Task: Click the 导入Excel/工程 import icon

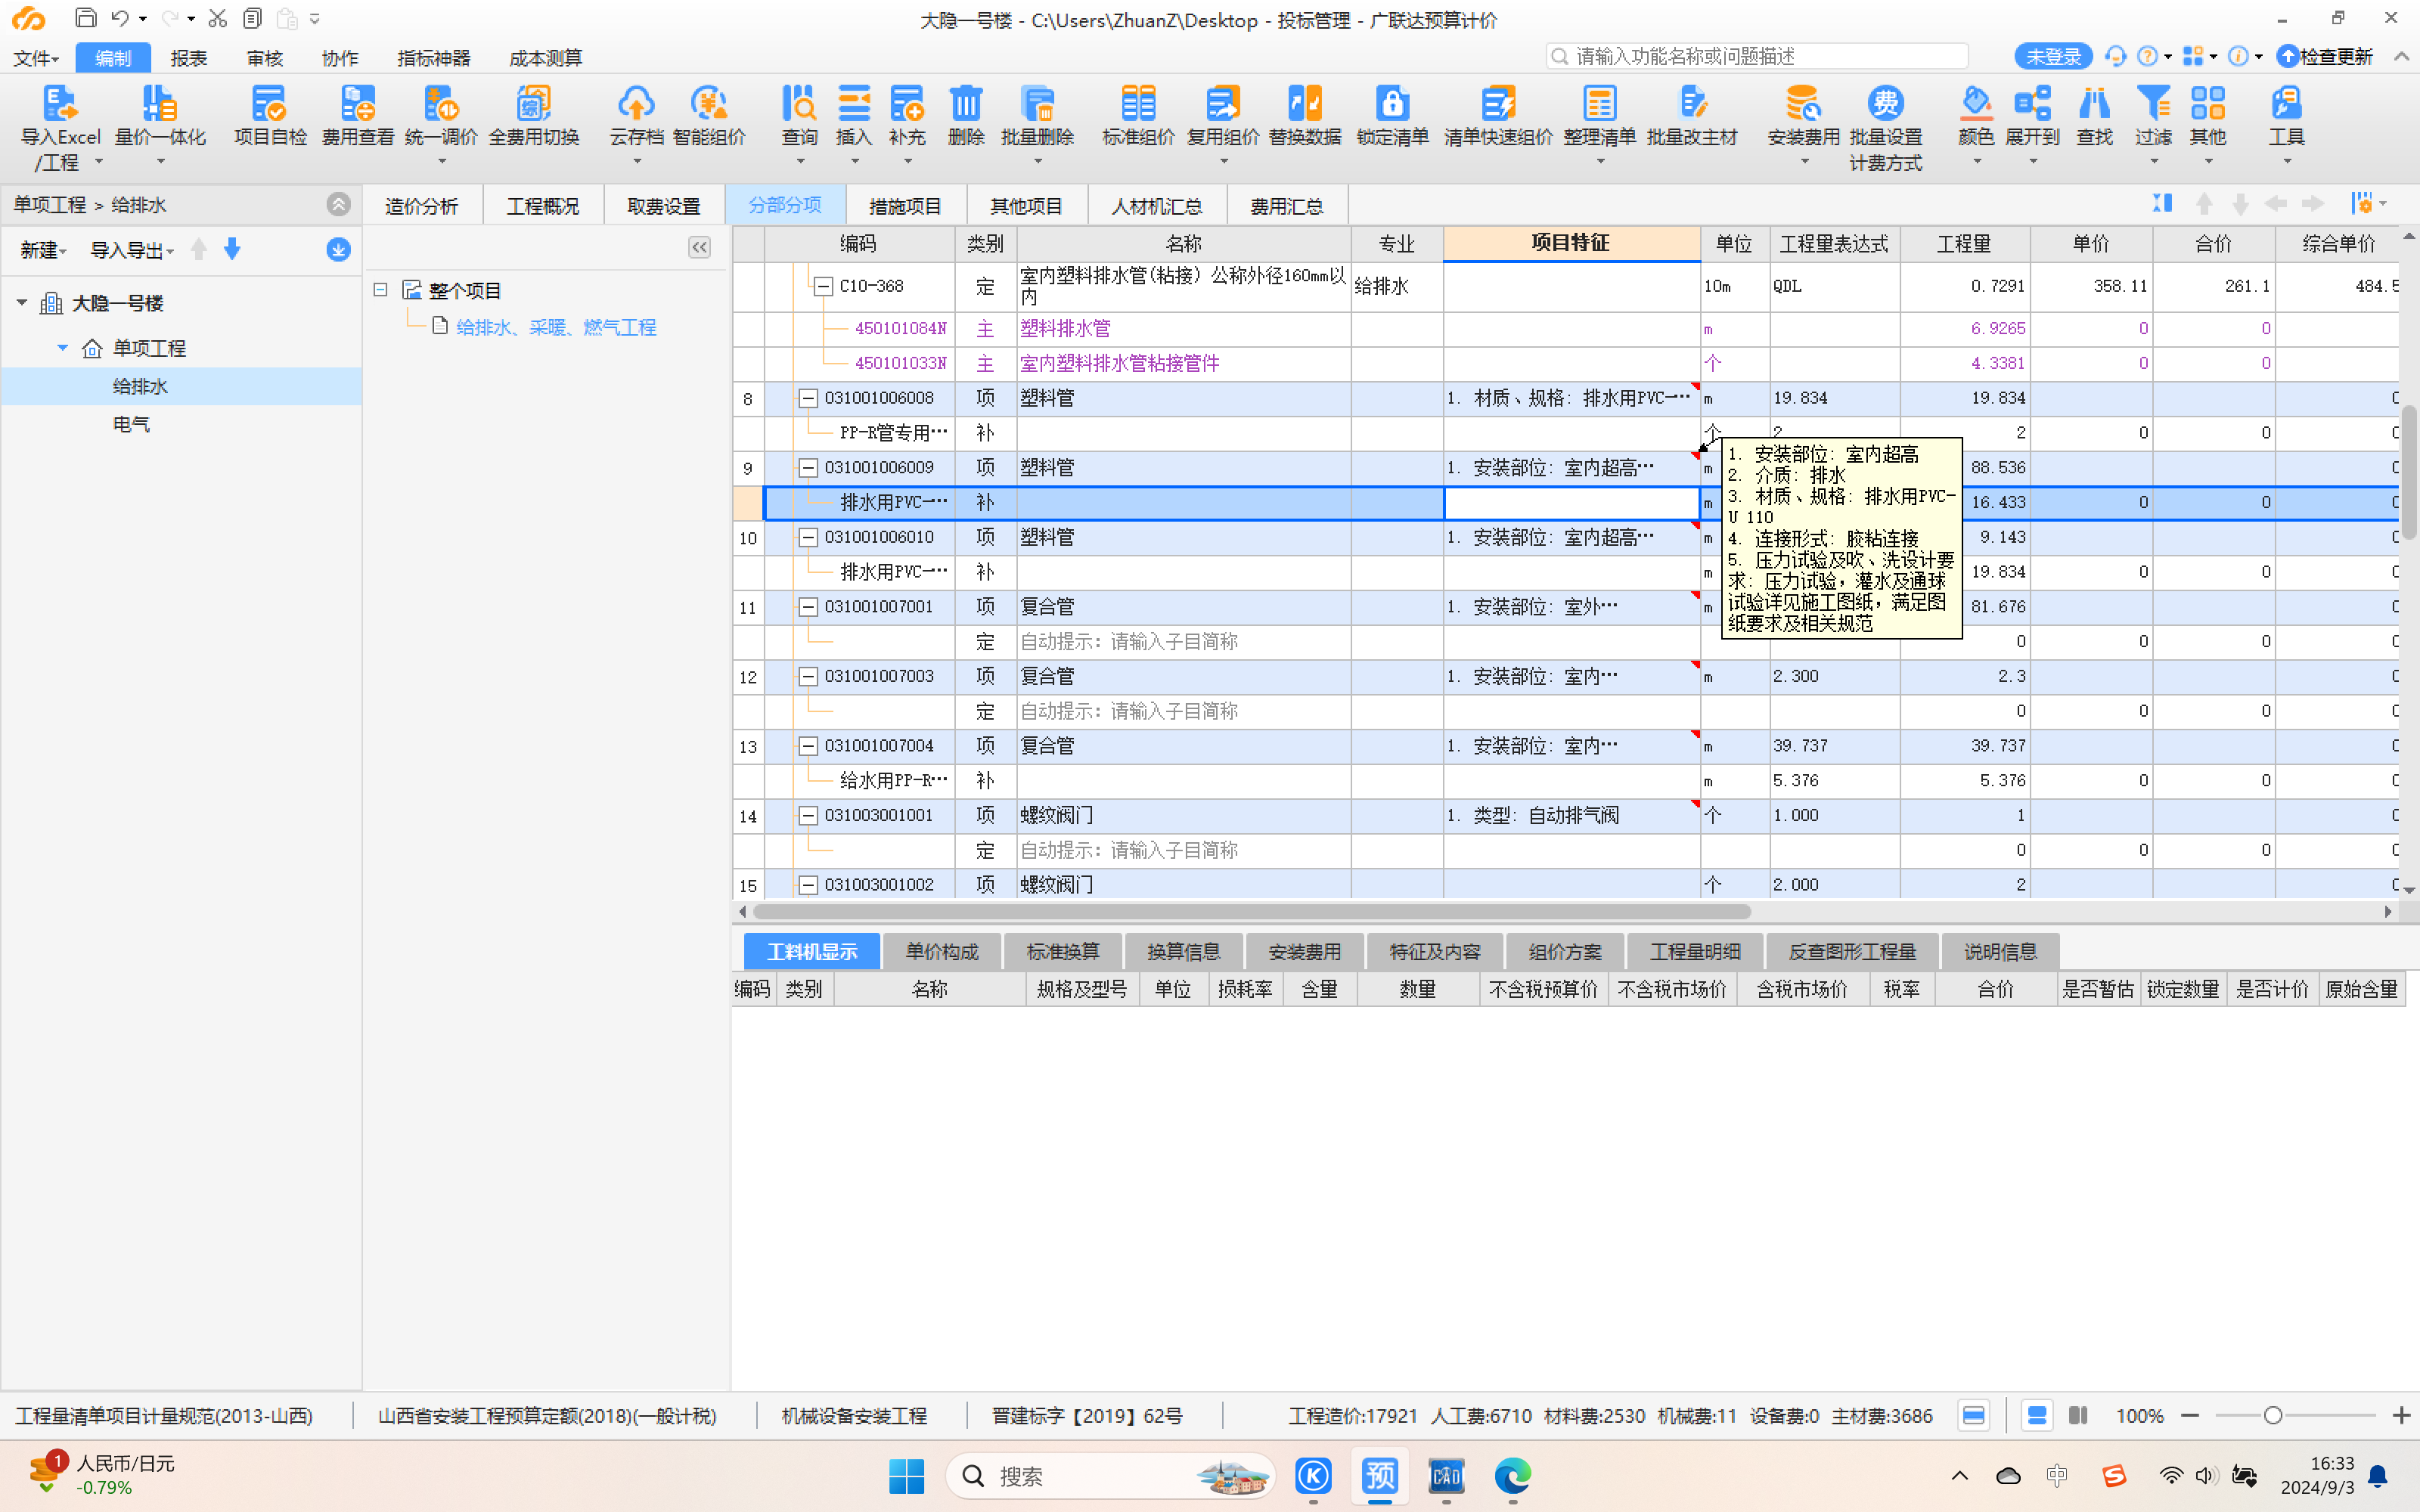Action: pyautogui.click(x=60, y=104)
